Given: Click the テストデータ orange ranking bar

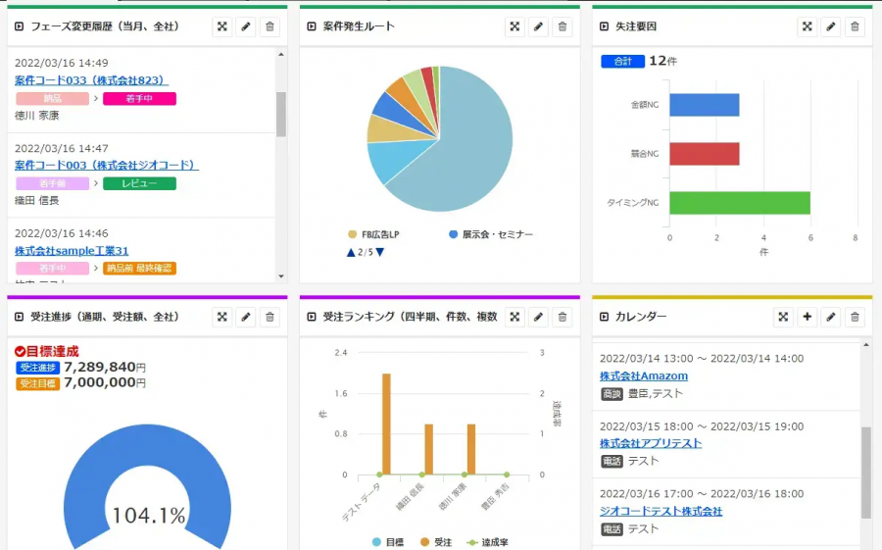Looking at the screenshot, I should (386, 424).
